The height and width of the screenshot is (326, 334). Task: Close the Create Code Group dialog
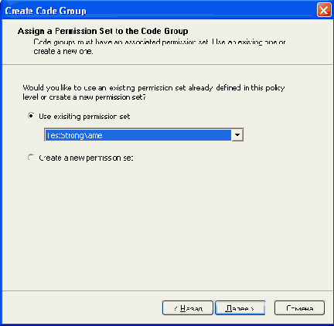[x=324, y=10]
